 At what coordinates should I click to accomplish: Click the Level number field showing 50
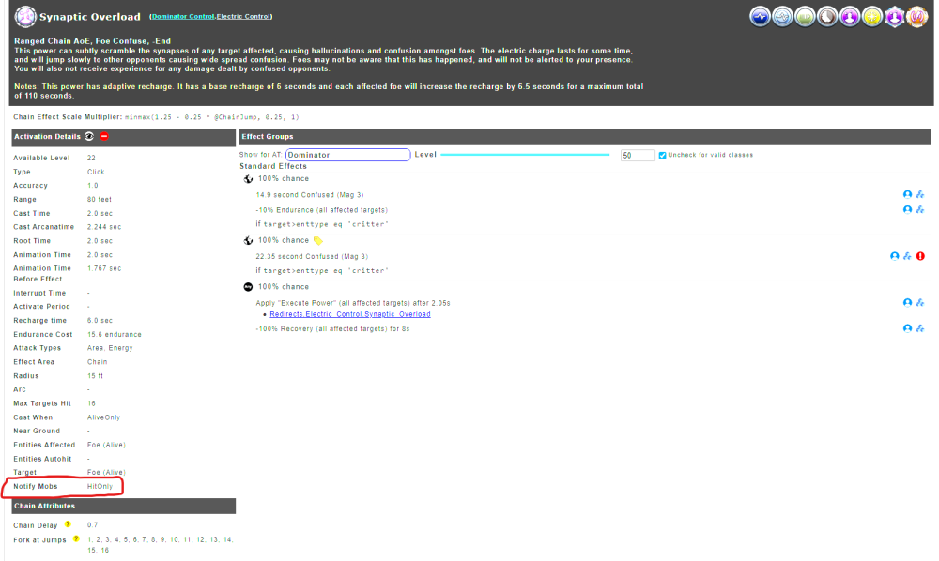(638, 155)
